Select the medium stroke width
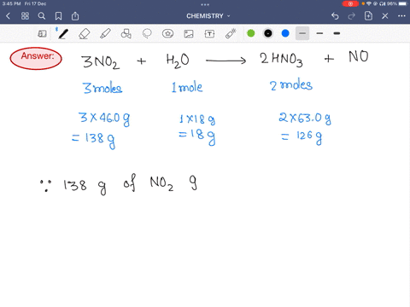Screen dimensions: 410x307 [x=319, y=33]
